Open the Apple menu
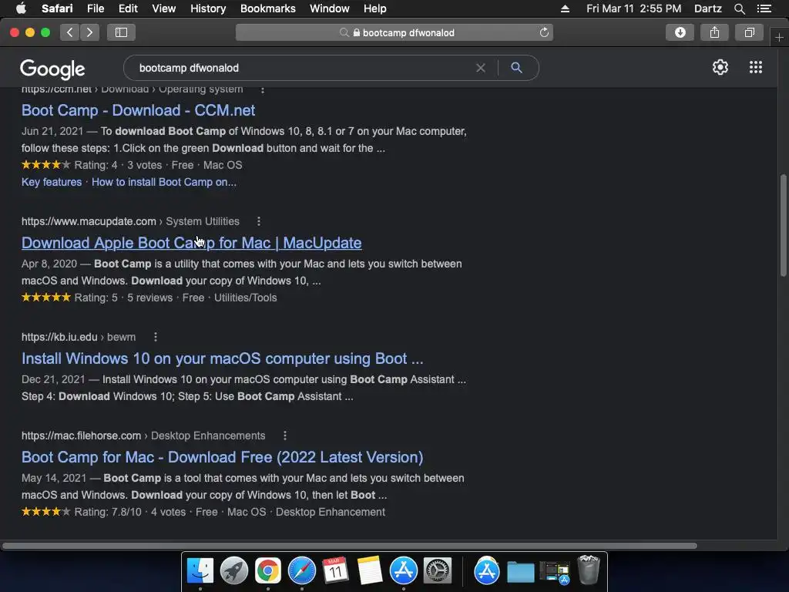This screenshot has height=592, width=789. (21, 8)
